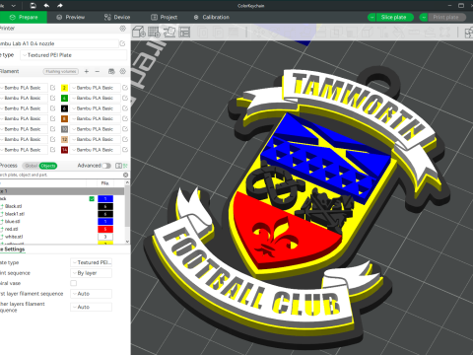Open Other layers filament sequence dropdown
The width and height of the screenshot is (473, 355).
[92, 307]
